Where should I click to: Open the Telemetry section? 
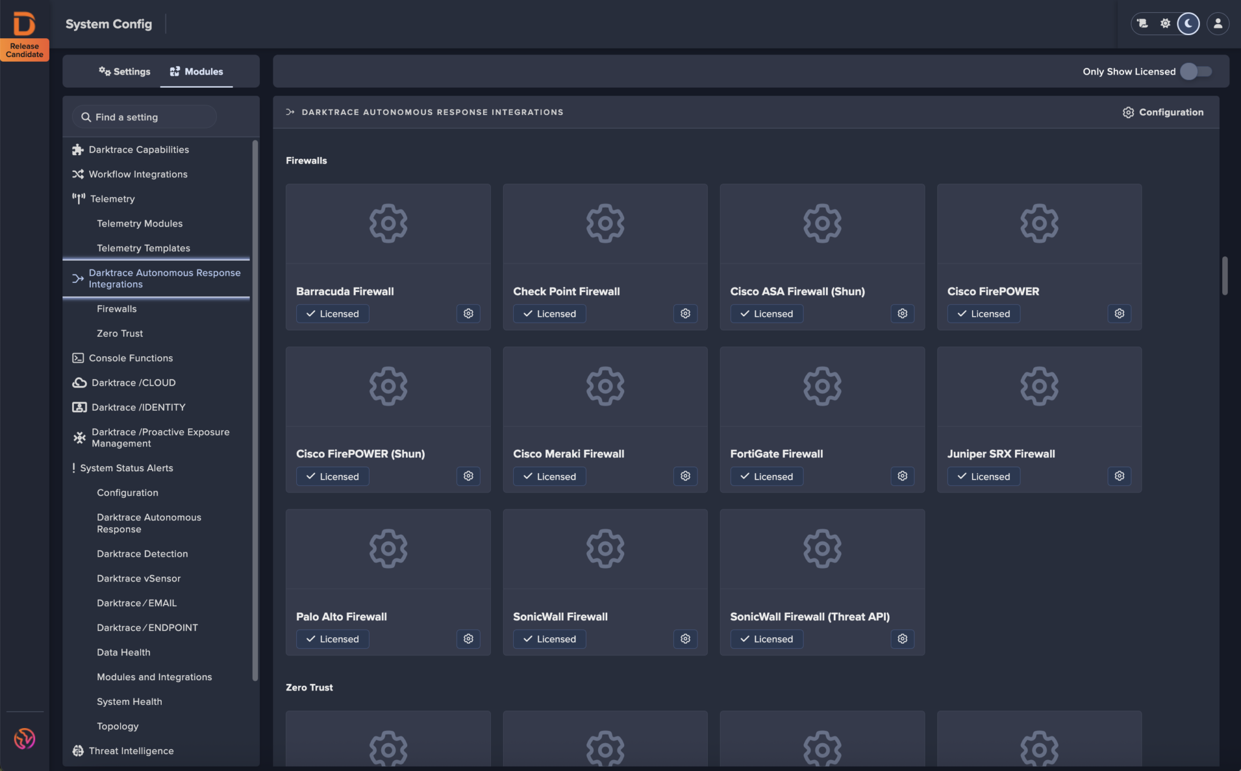113,198
